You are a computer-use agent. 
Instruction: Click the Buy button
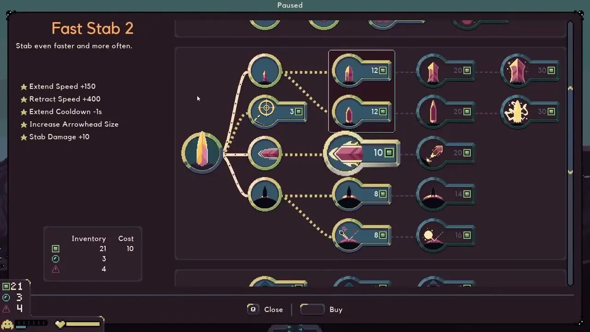pyautogui.click(x=321, y=309)
